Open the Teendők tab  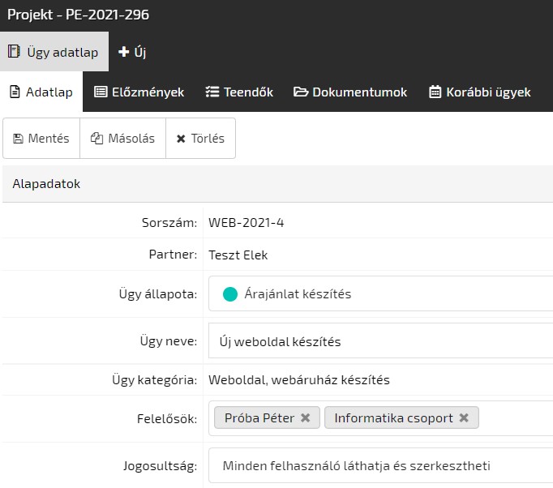click(239, 92)
